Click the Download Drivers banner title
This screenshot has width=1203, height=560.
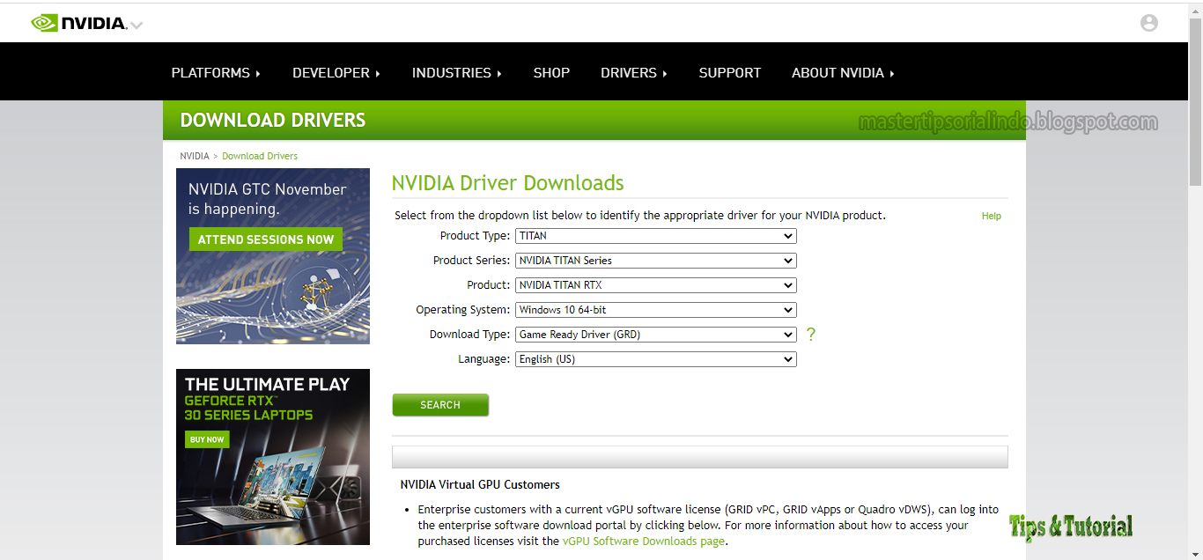coord(272,121)
